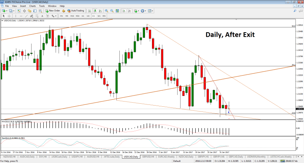Open the Data Window crosshair icon

click(x=24, y=11)
